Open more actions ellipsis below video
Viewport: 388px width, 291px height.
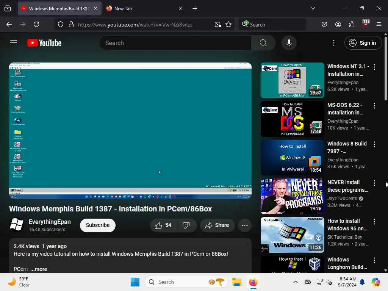pyautogui.click(x=245, y=225)
